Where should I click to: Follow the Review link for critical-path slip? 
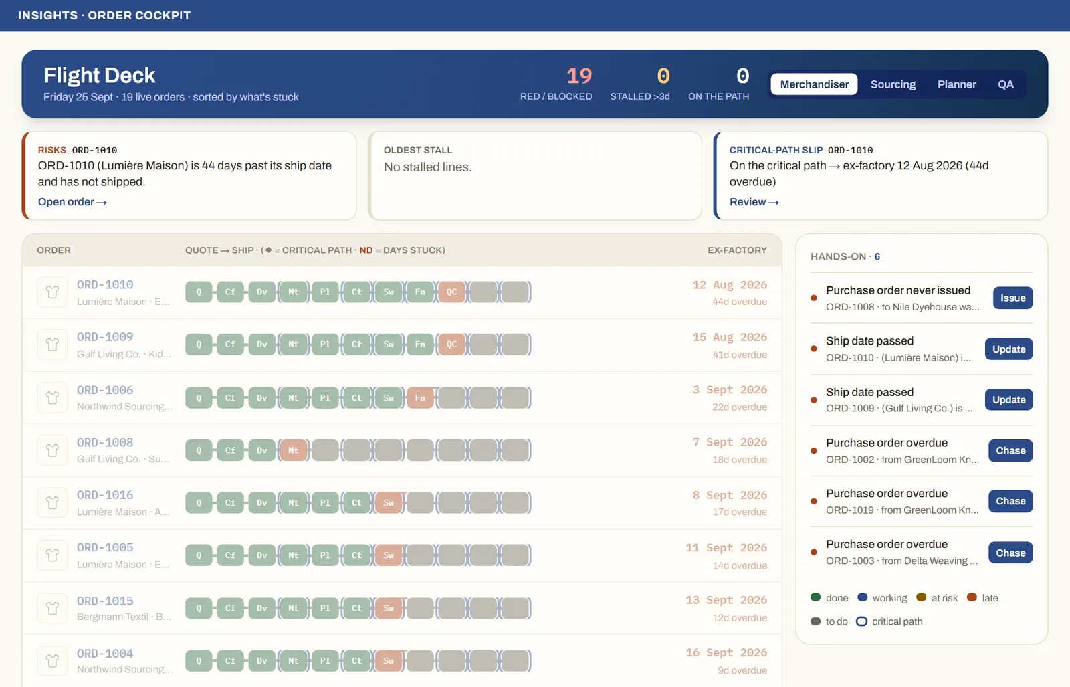pyautogui.click(x=754, y=202)
